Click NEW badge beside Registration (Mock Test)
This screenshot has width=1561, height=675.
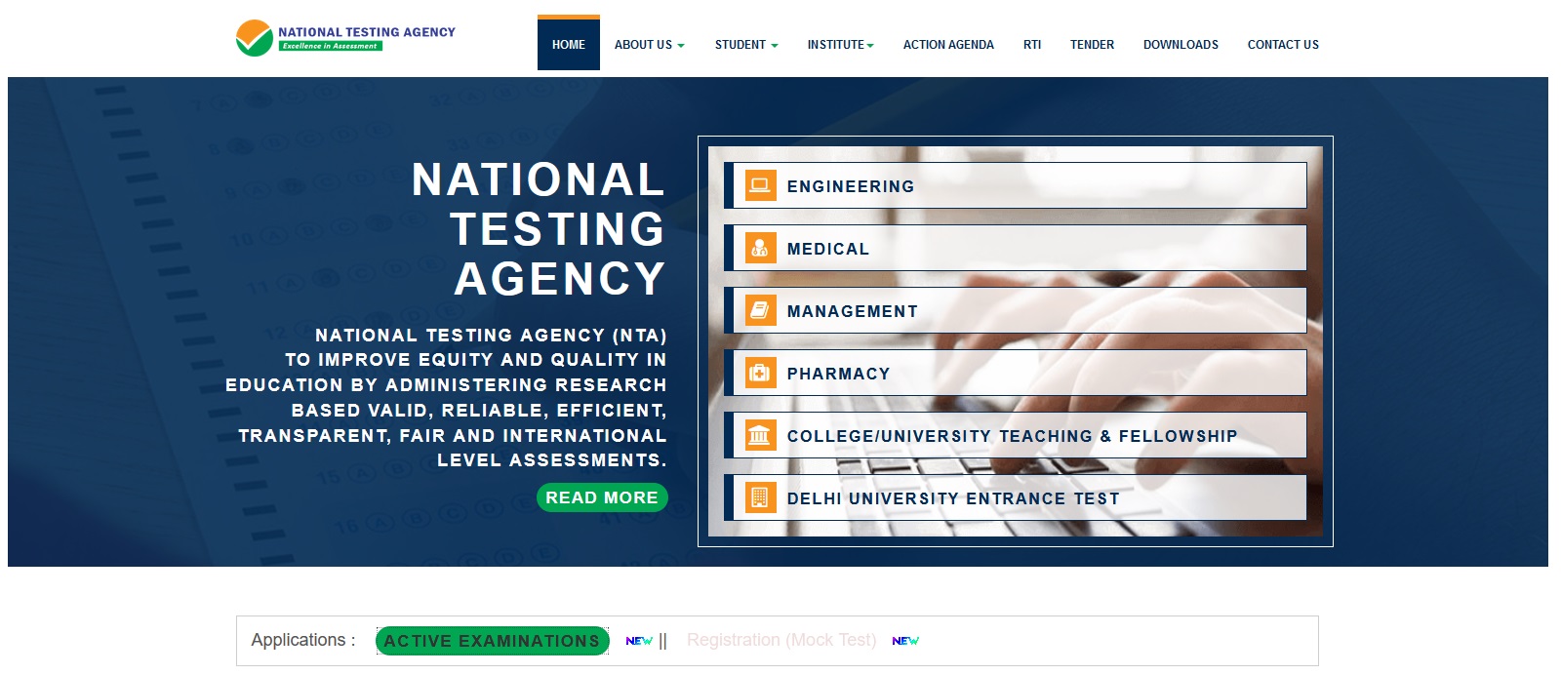(x=905, y=641)
